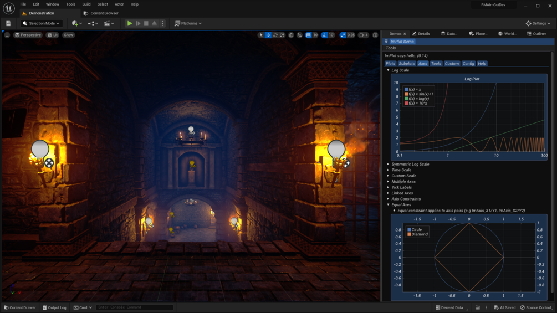This screenshot has width=557, height=313.
Task: Close the Demos panel tab
Action: click(405, 34)
